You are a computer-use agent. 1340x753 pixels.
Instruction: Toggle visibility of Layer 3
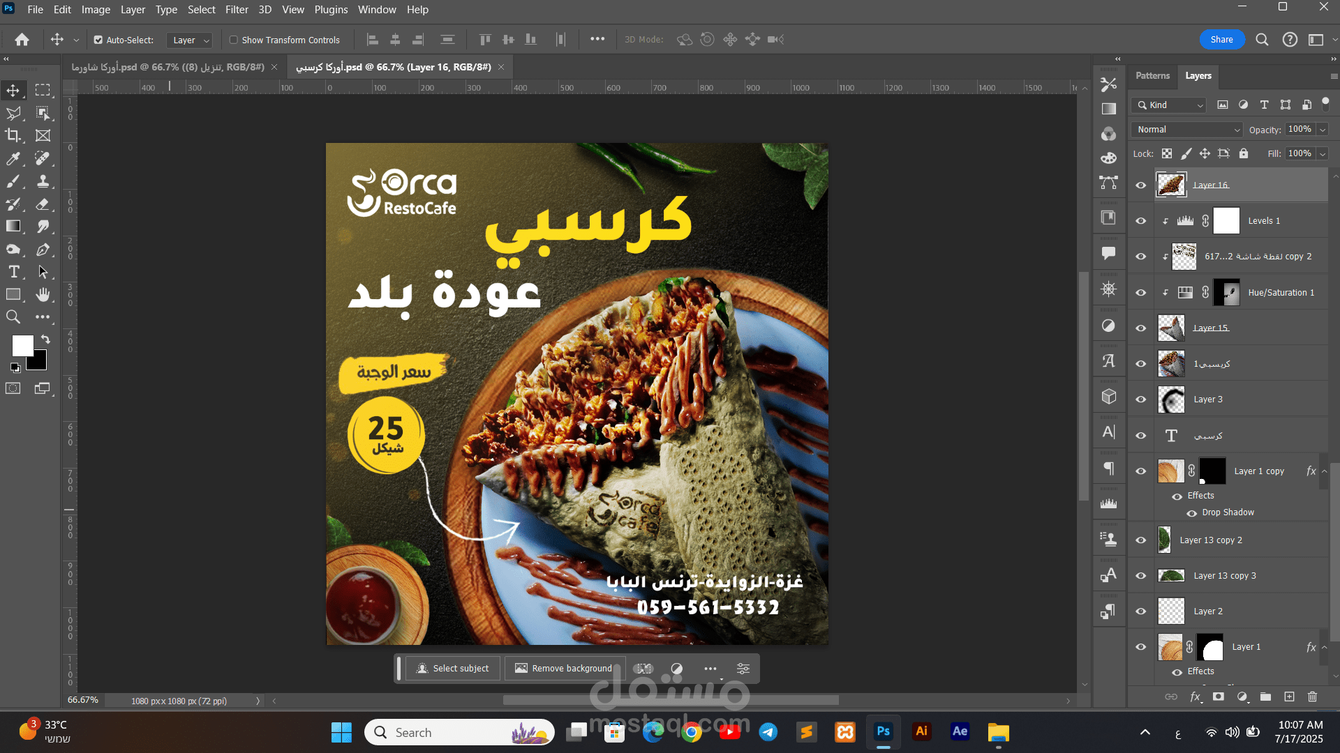pyautogui.click(x=1141, y=400)
